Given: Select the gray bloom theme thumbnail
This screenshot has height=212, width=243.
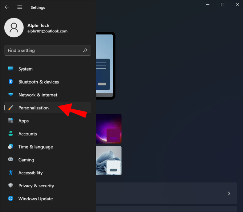Looking at the screenshot, I should [x=108, y=160].
